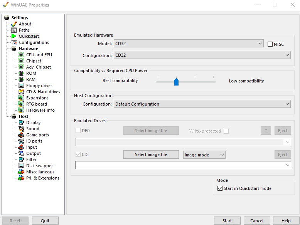
Task: Click the Paths icon in tree
Action: pos(14,30)
